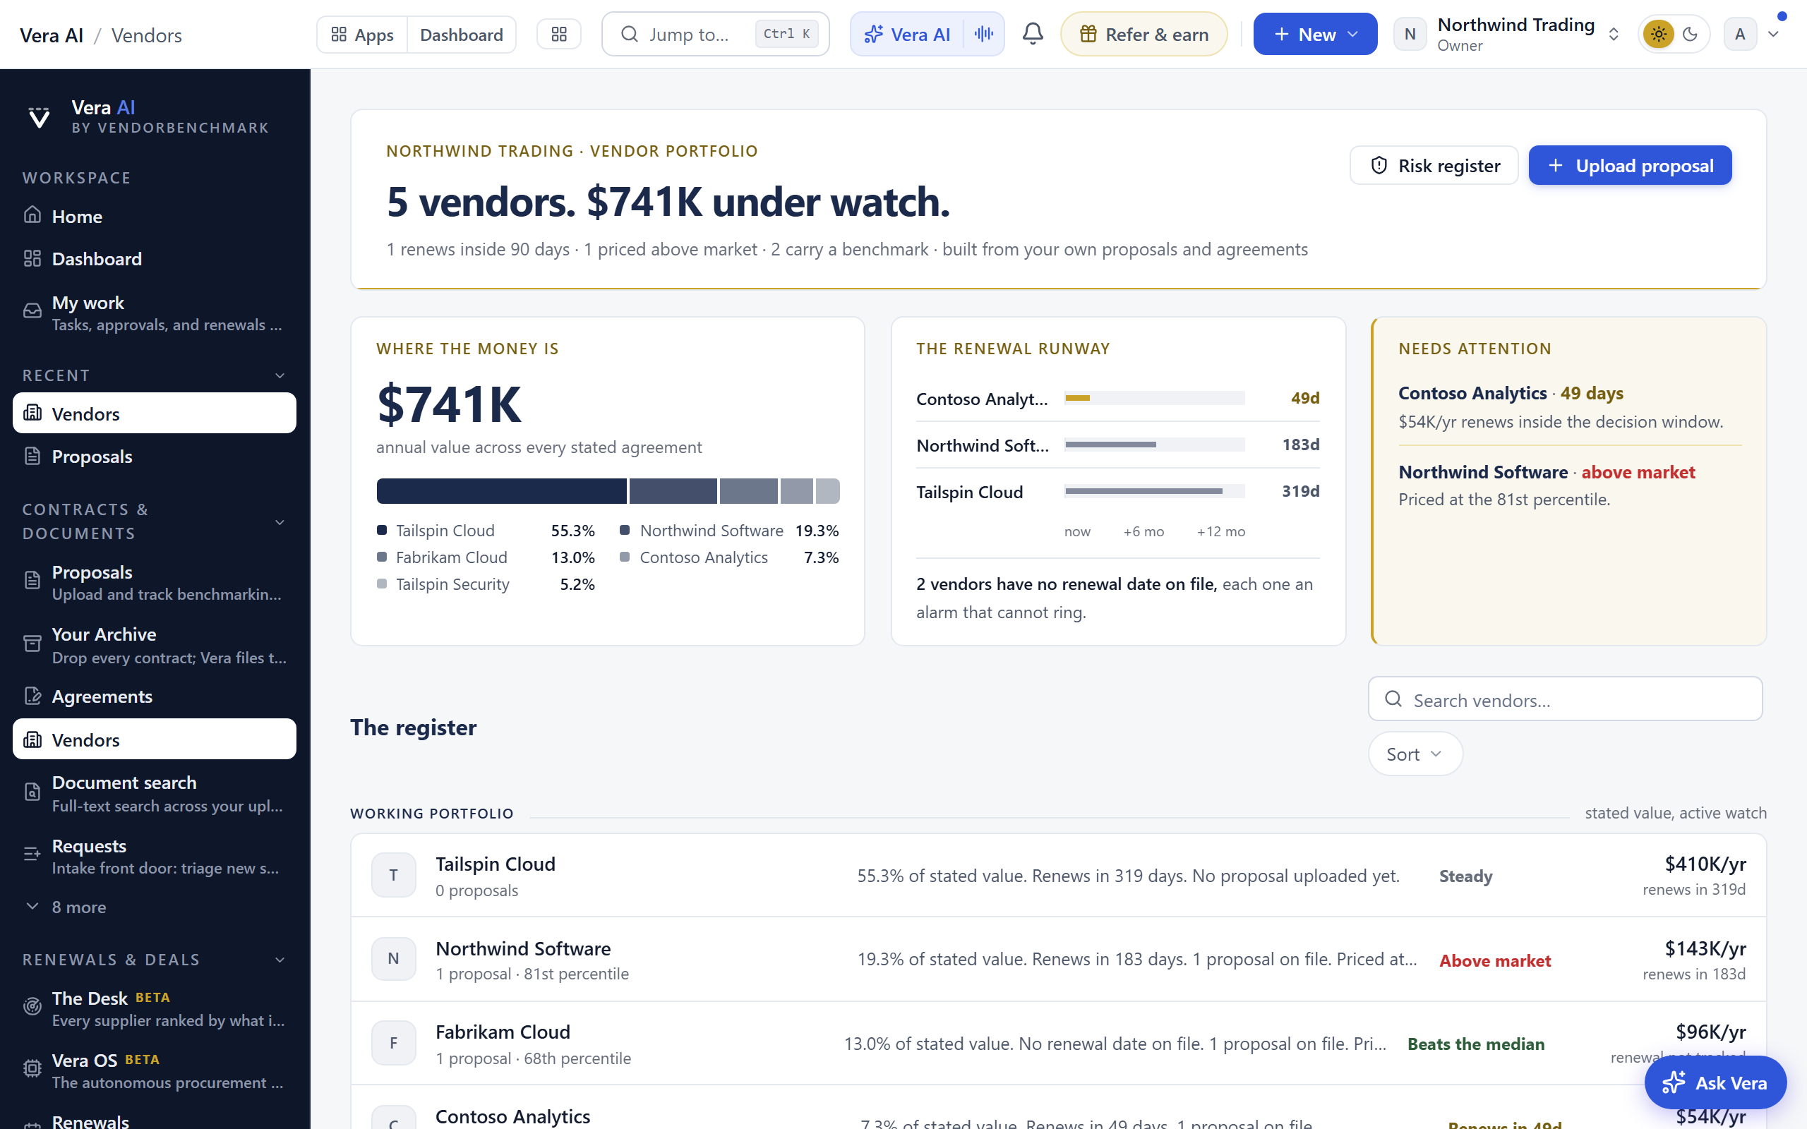The width and height of the screenshot is (1807, 1129).
Task: Click Vera AI breadcrumb link
Action: pyautogui.click(x=52, y=35)
